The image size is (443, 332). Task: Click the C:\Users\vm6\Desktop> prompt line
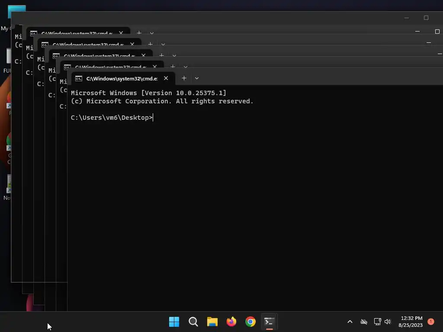(112, 118)
